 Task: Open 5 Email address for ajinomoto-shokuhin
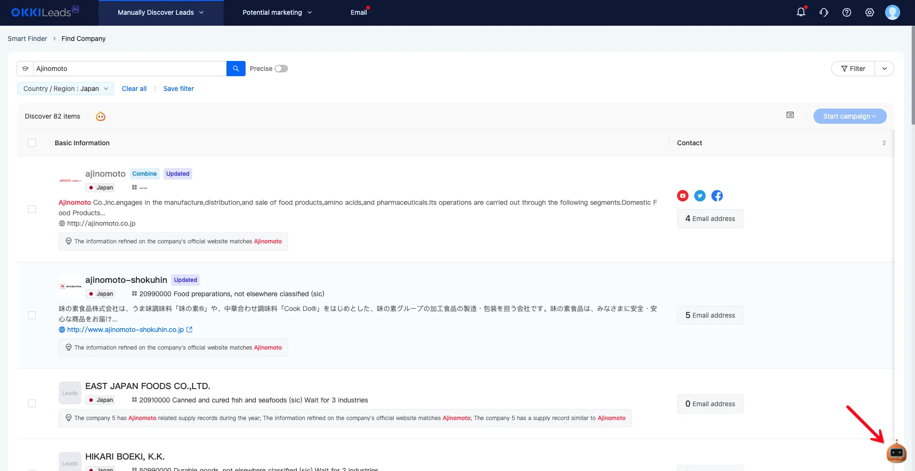tap(710, 315)
